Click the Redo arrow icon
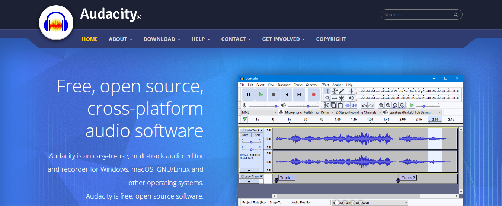Viewport: 502px width, 206px height. tap(371, 105)
